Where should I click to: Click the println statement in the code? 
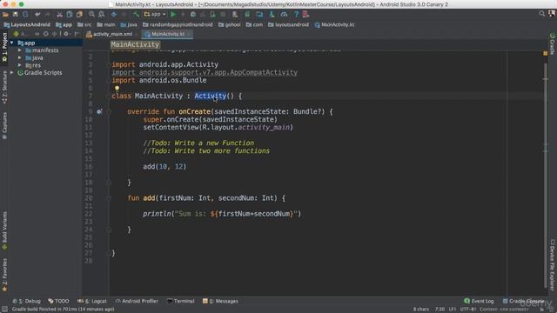coord(222,214)
